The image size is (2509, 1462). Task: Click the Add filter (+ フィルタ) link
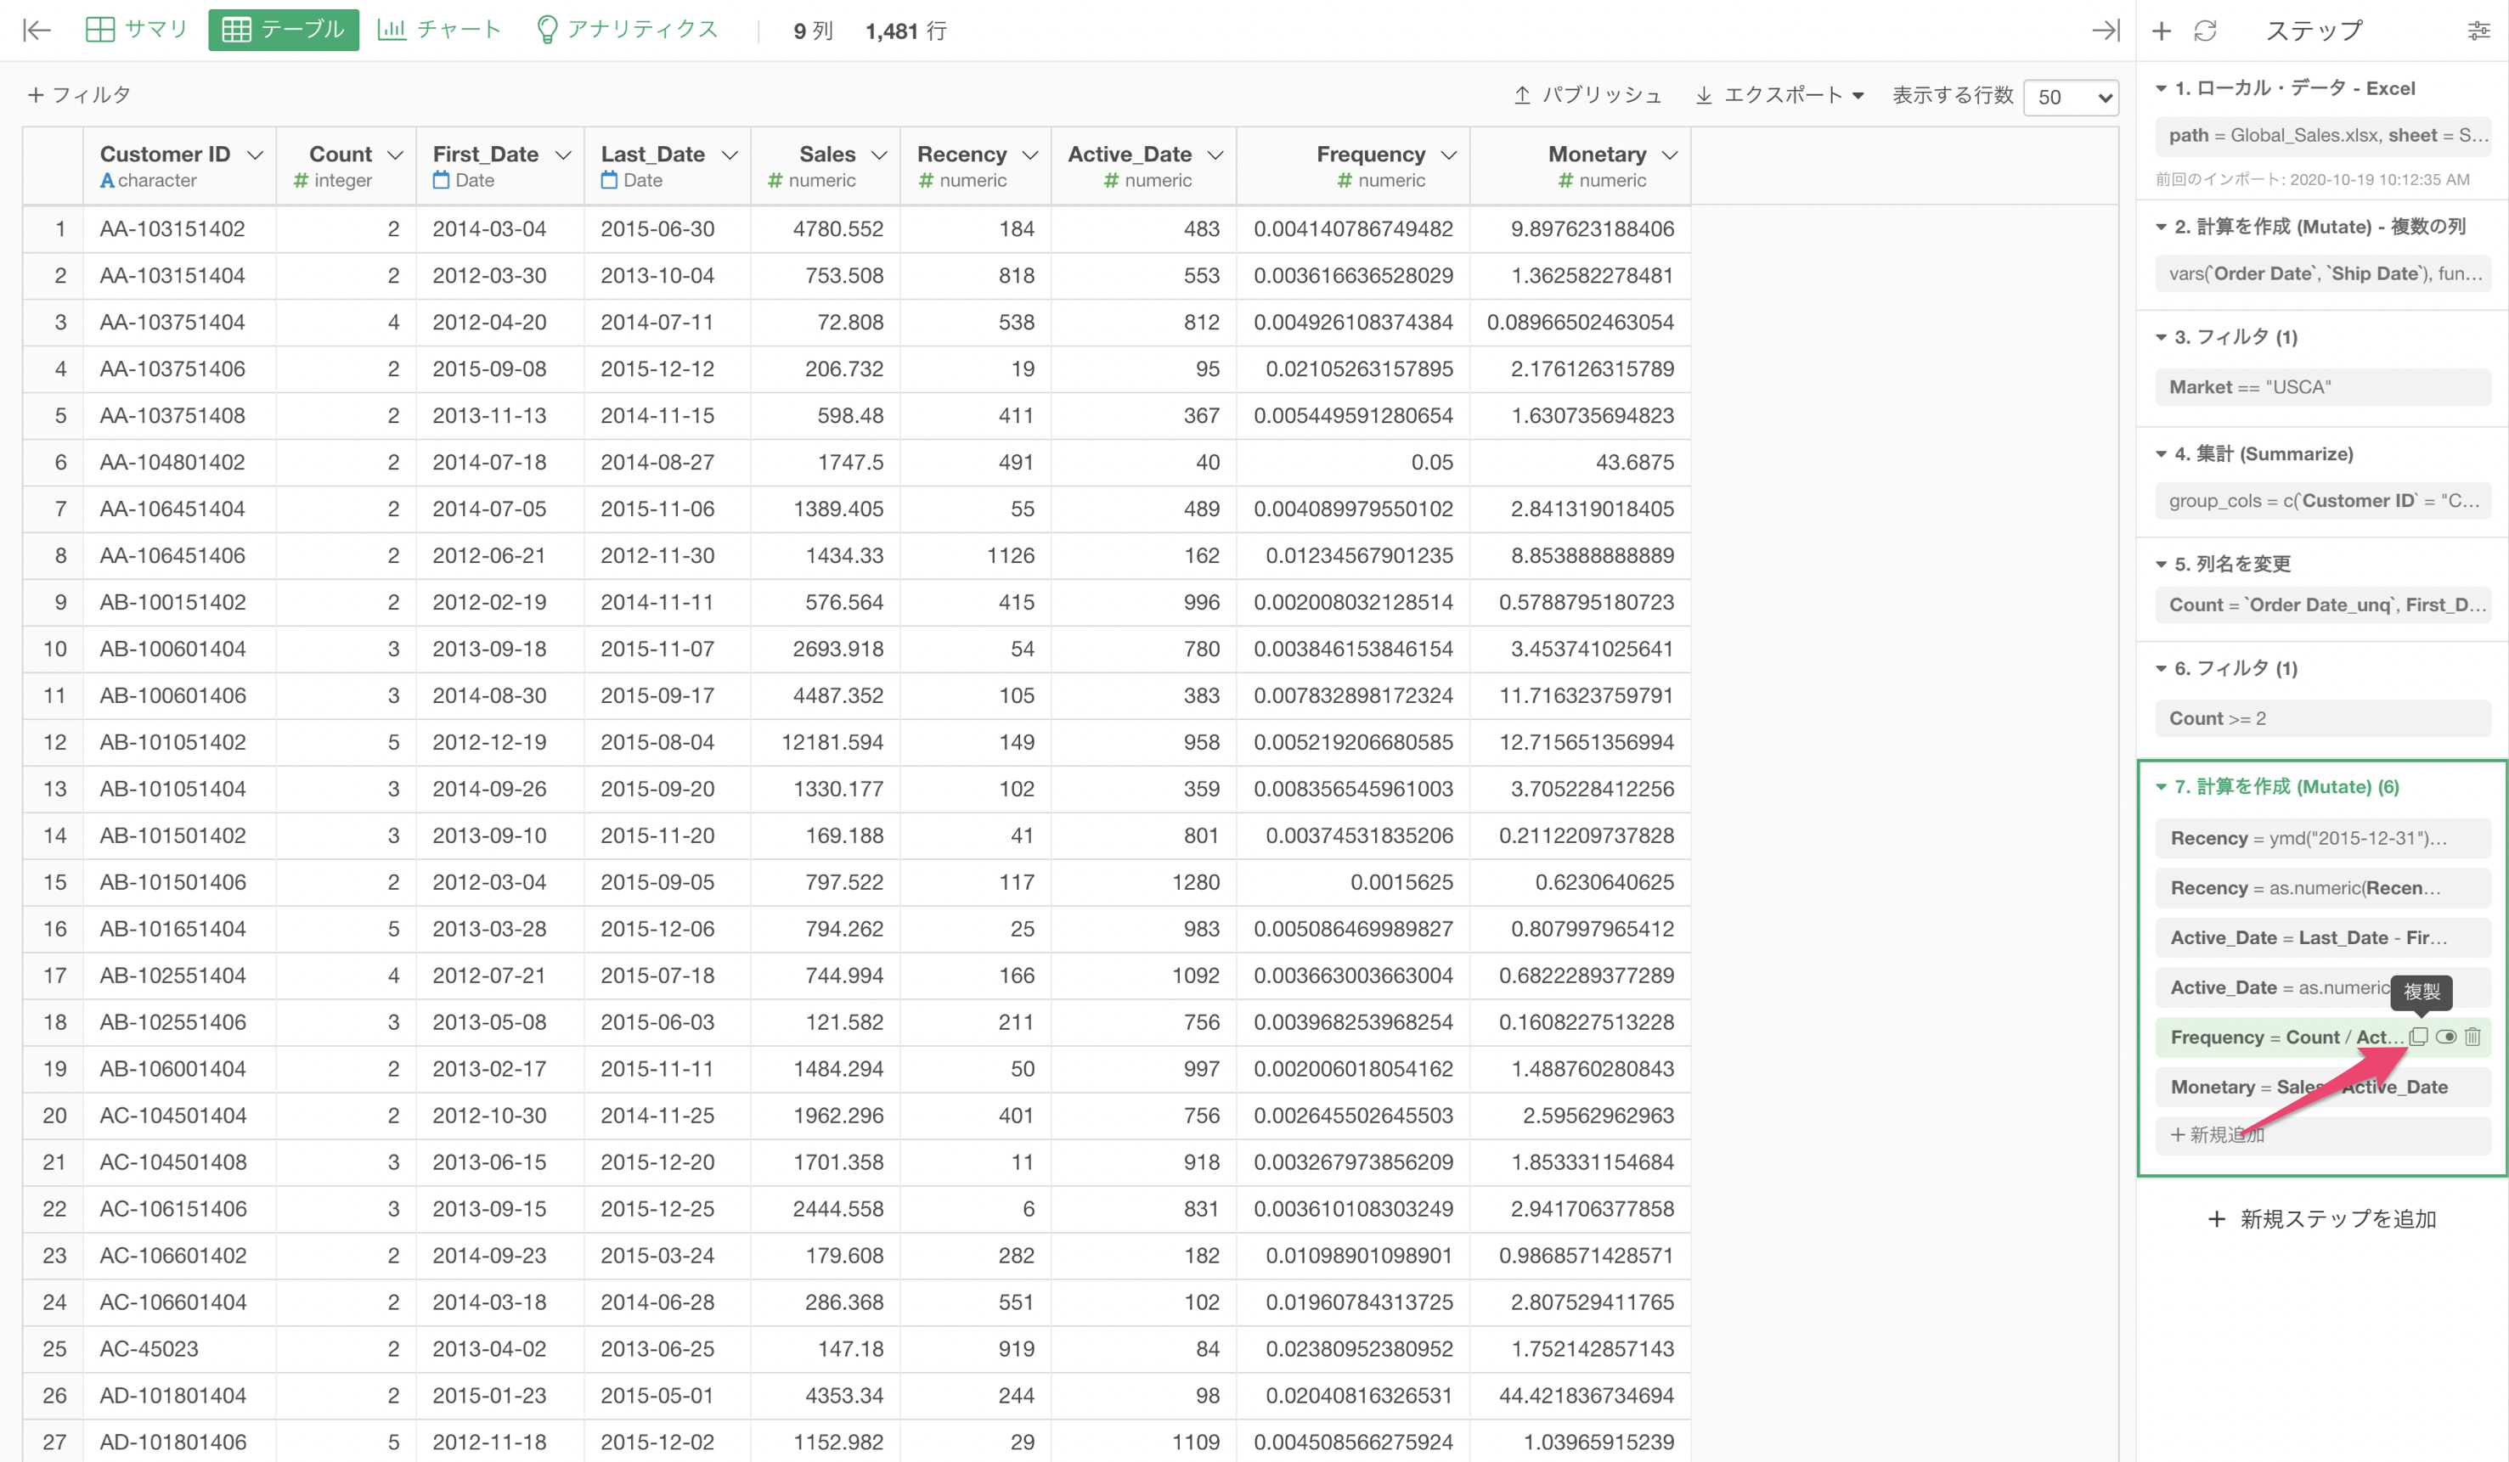click(x=79, y=94)
